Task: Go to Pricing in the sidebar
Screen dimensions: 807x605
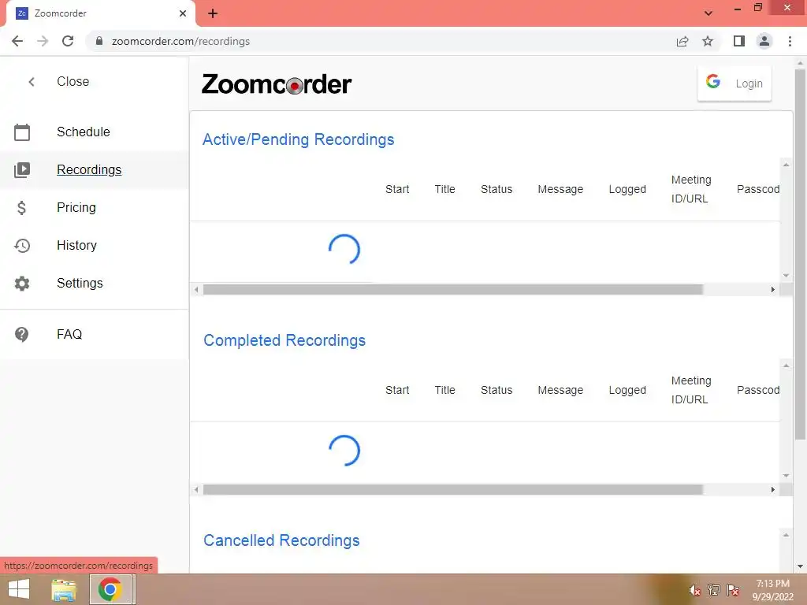Action: [x=76, y=208]
